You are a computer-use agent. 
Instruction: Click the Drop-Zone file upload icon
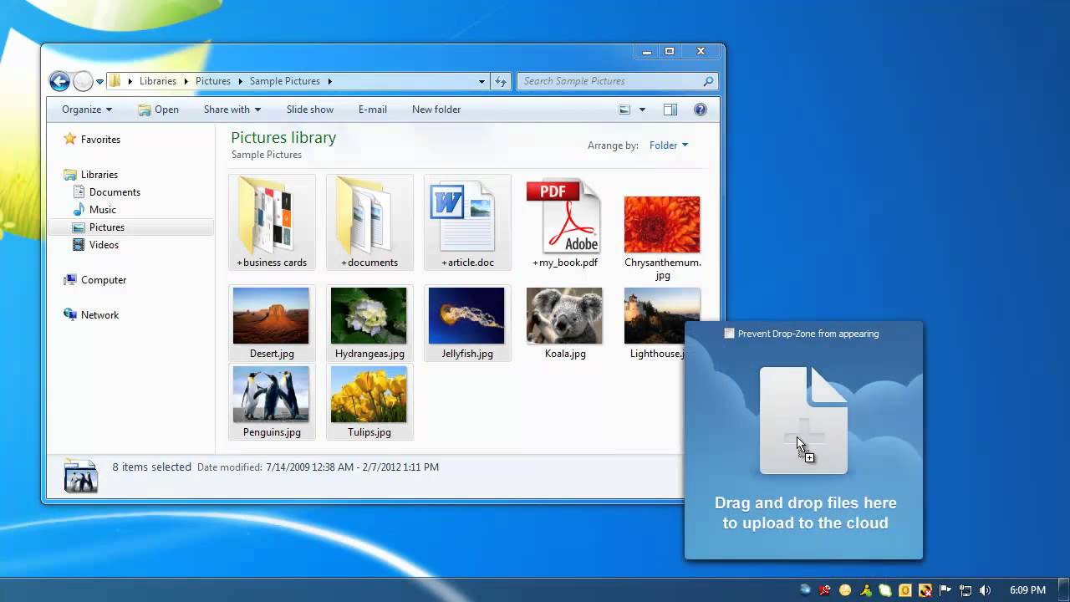point(803,421)
